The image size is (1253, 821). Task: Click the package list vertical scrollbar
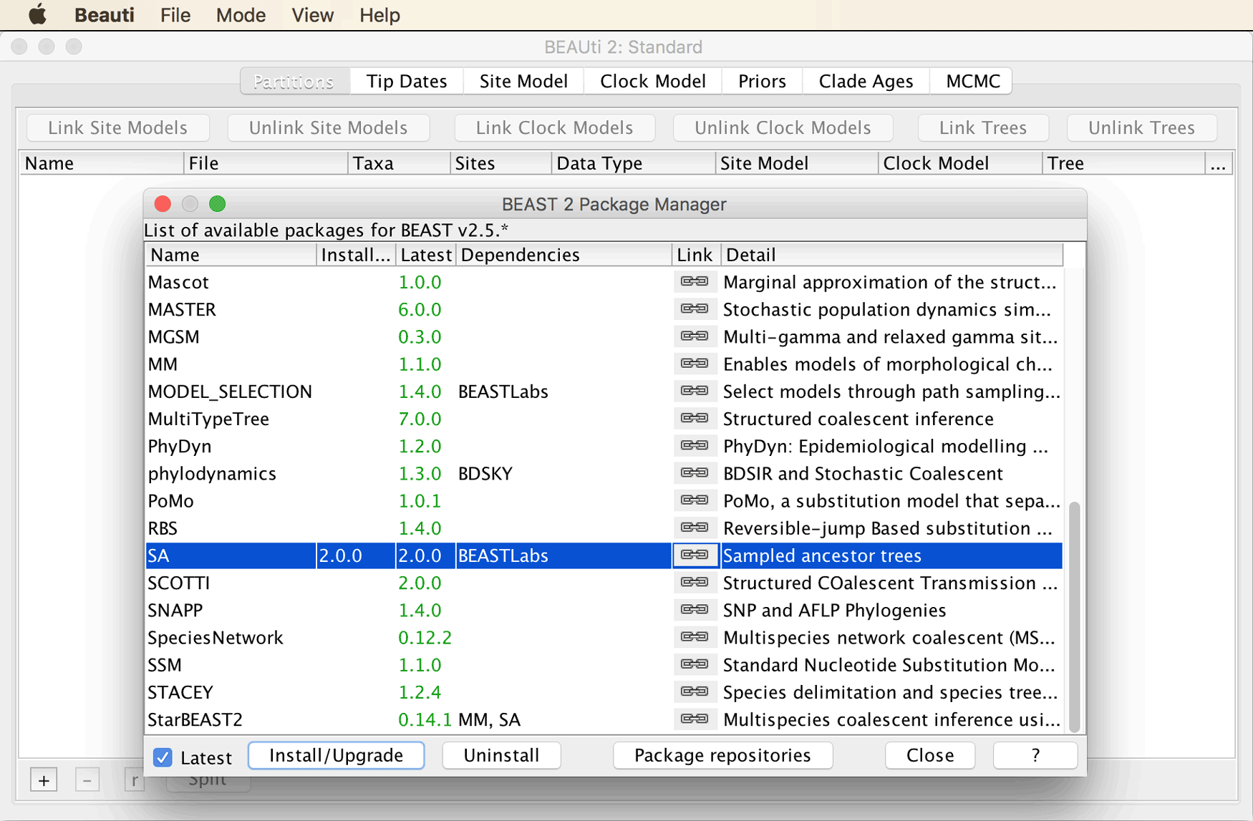tap(1074, 617)
